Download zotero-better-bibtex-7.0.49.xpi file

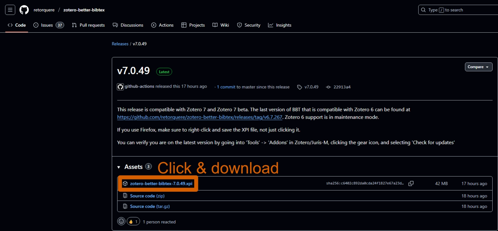pos(161,184)
